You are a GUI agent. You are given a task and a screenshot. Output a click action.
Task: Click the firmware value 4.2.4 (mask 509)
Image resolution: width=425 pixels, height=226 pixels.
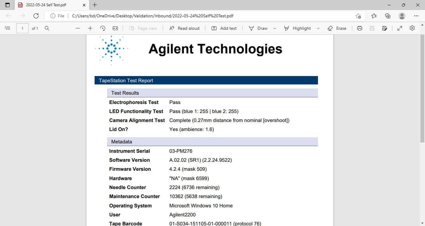point(188,169)
